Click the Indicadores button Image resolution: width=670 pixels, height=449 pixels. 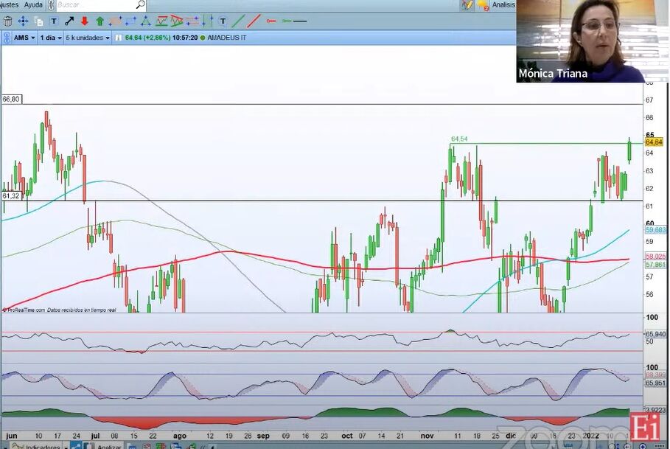[x=42, y=445]
